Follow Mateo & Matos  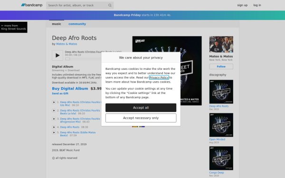point(221,66)
